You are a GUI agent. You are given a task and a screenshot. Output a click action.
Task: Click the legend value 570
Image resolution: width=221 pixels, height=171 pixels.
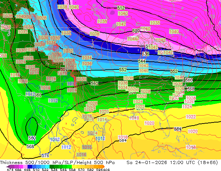coord(81,170)
